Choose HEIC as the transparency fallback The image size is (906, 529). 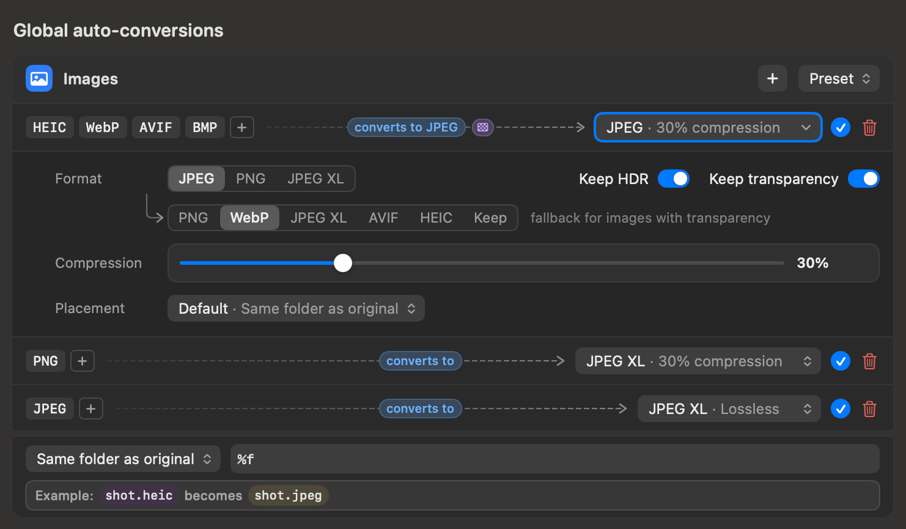[436, 218]
